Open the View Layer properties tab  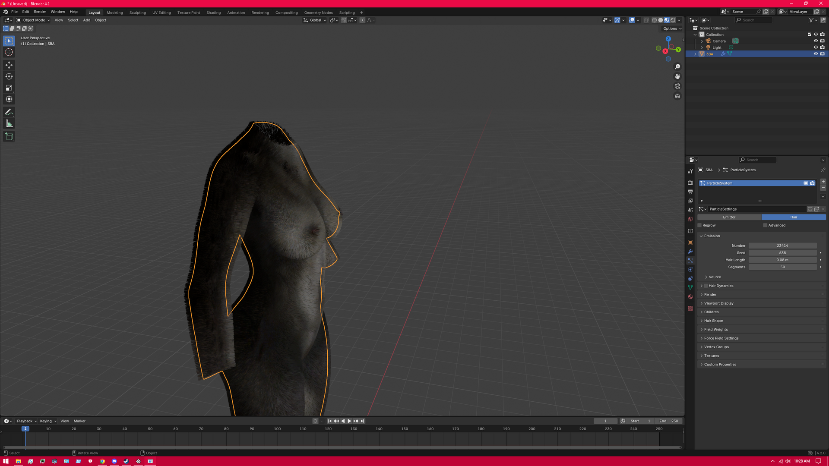(x=690, y=201)
